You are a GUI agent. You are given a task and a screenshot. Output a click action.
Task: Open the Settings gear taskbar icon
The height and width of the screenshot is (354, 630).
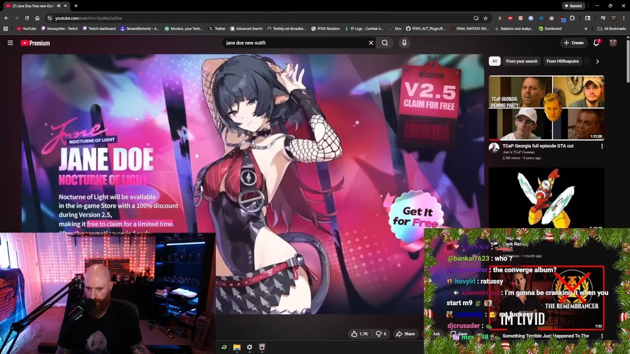pos(250,347)
